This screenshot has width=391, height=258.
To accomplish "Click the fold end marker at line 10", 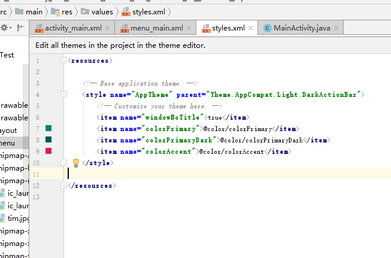I will 63,163.
